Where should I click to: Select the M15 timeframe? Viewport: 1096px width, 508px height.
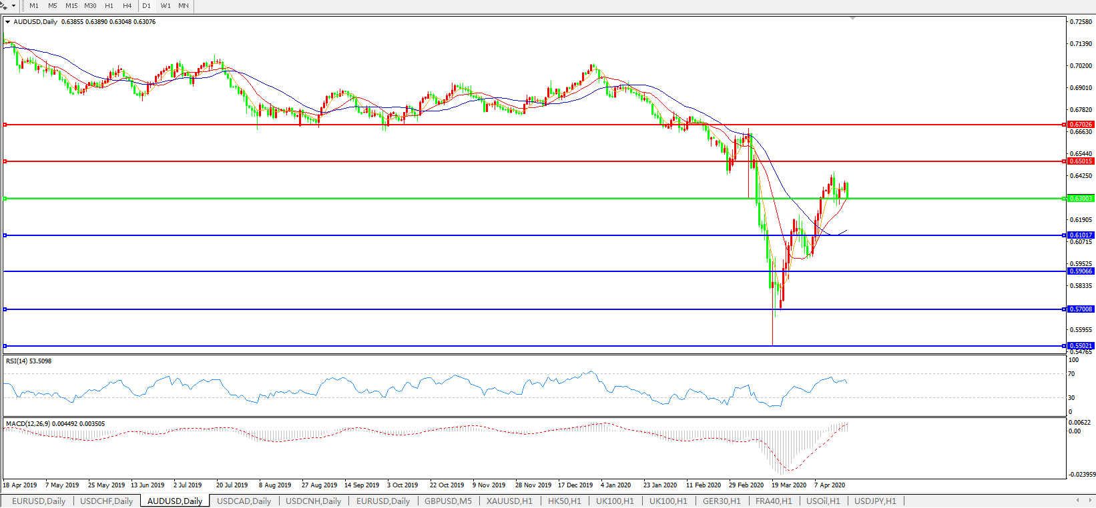(x=71, y=5)
